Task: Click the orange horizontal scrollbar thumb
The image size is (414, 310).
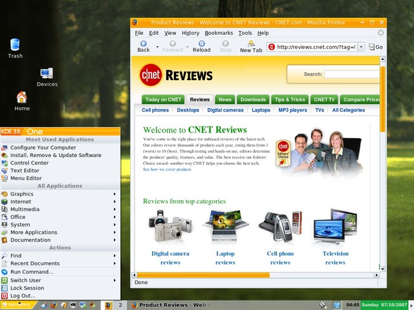Action: pos(203,275)
